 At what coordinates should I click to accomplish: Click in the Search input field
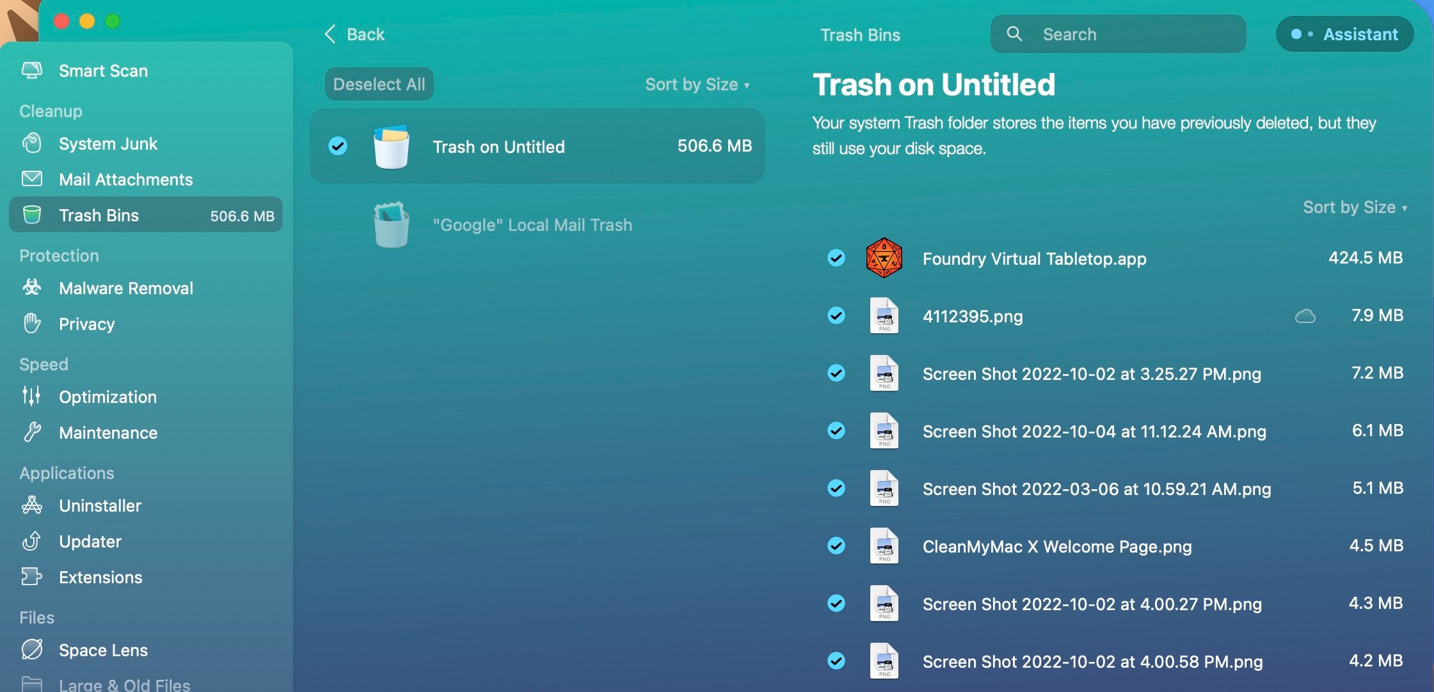pos(1119,34)
